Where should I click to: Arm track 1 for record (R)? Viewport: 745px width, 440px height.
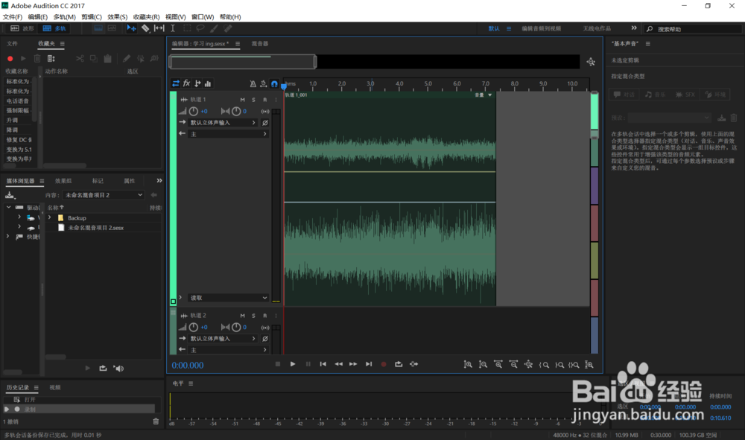(265, 100)
